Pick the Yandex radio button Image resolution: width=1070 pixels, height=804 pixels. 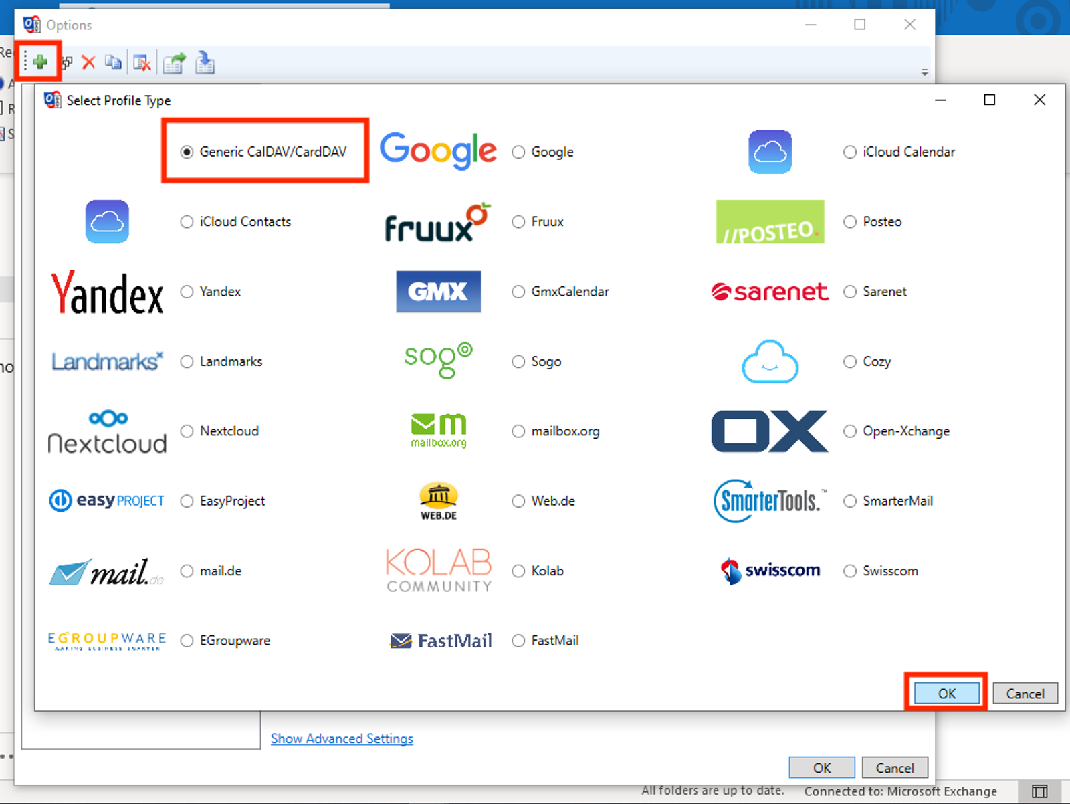click(187, 292)
